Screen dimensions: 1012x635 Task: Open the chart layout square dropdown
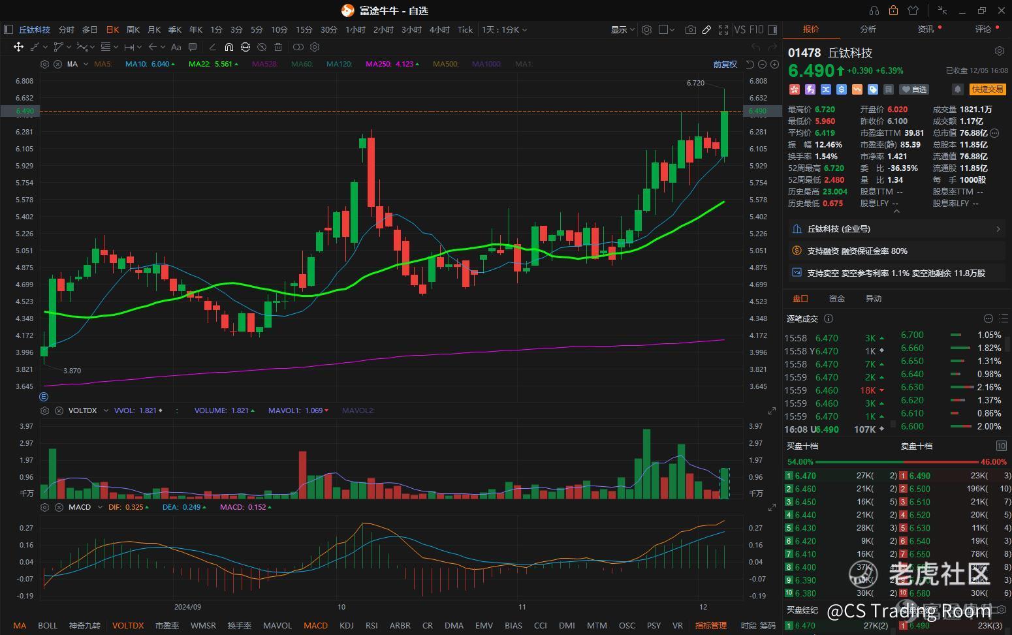pos(667,29)
